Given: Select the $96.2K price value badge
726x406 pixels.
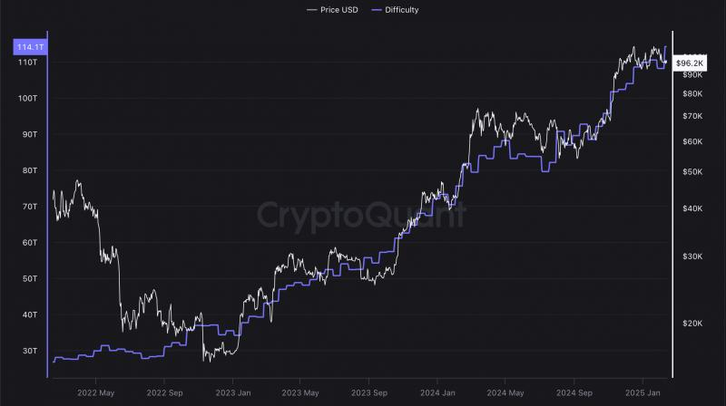Looking at the screenshot, I should tap(690, 63).
